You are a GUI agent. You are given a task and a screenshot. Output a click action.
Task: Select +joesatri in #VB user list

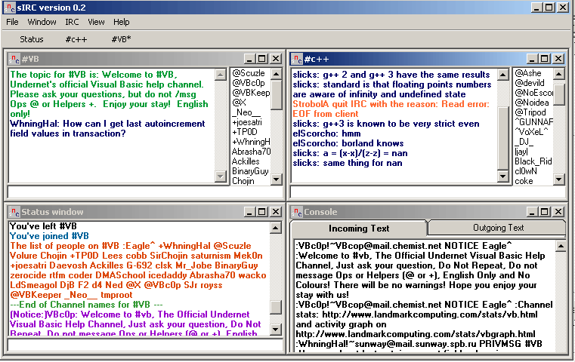(x=247, y=122)
